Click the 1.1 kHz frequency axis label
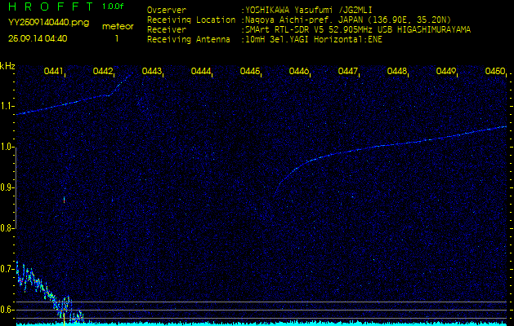This screenshot has height=326, width=514. [x=7, y=106]
